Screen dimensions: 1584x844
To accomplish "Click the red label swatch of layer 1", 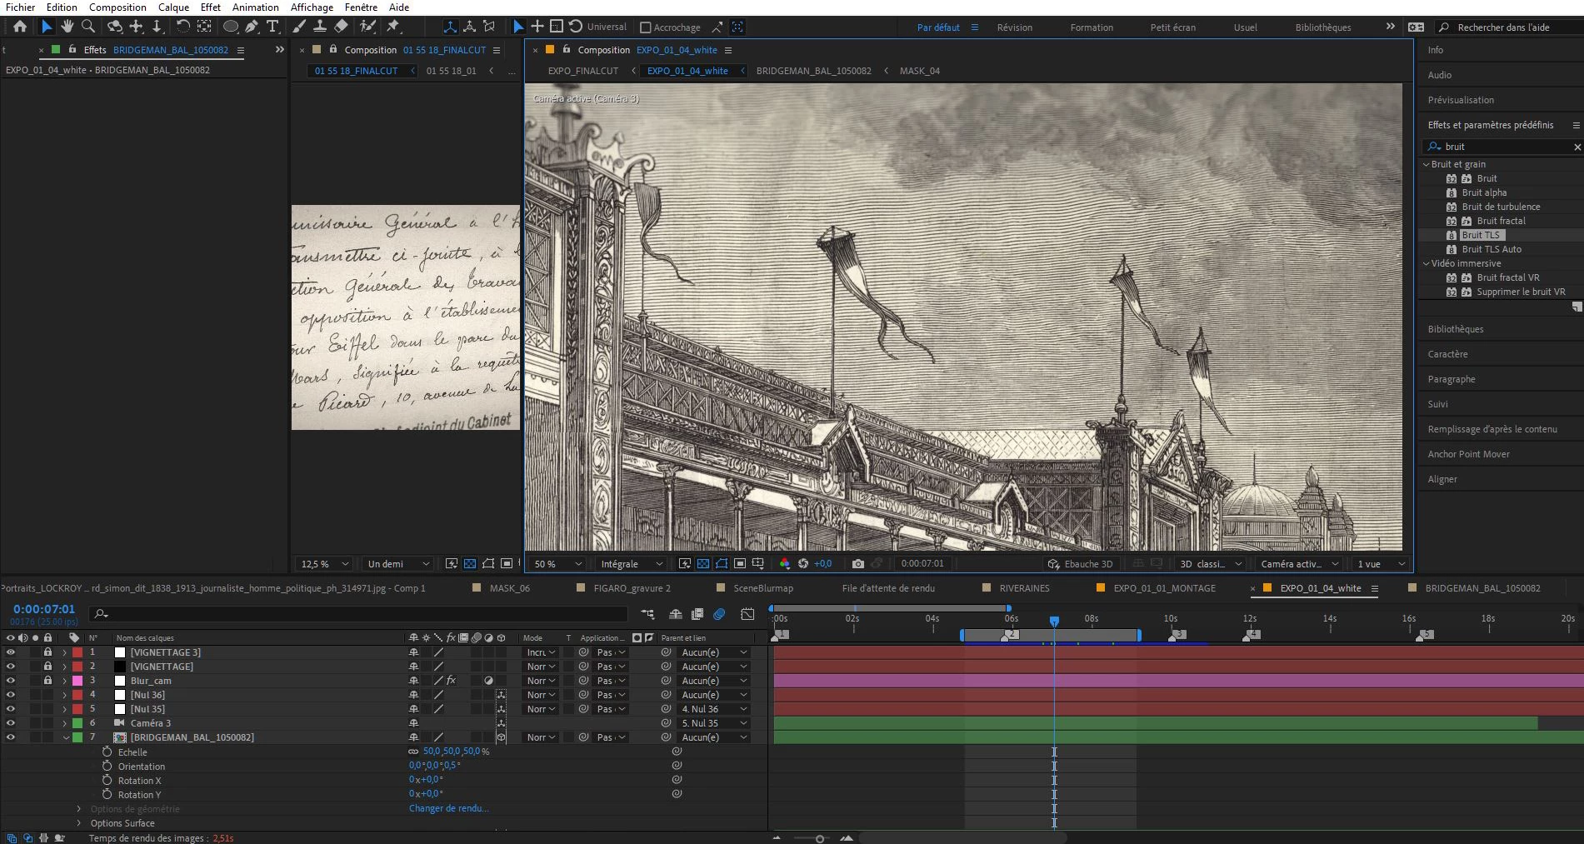I will pyautogui.click(x=77, y=652).
